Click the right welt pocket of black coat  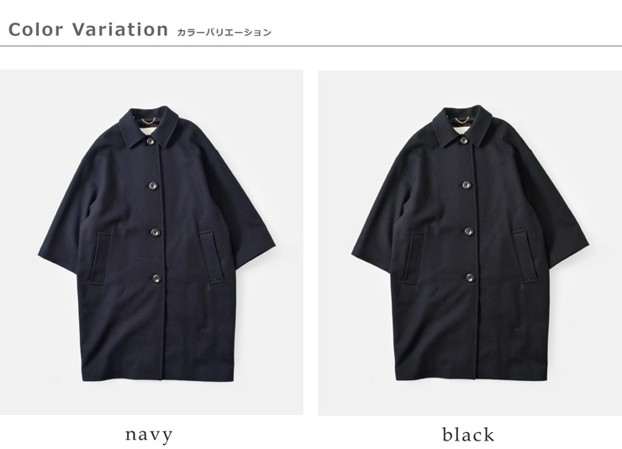[x=525, y=257]
